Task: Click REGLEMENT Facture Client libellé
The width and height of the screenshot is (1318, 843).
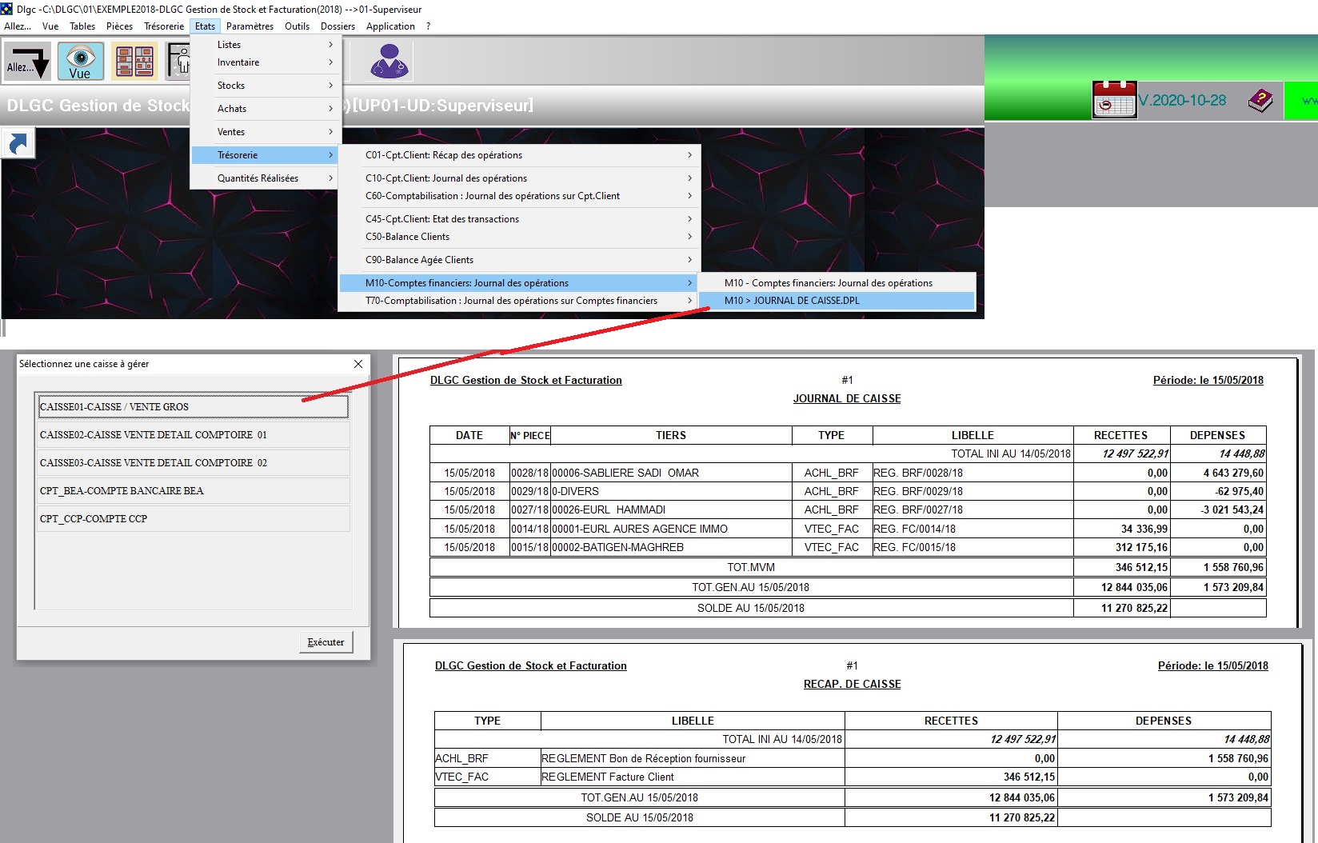Action: (x=608, y=777)
